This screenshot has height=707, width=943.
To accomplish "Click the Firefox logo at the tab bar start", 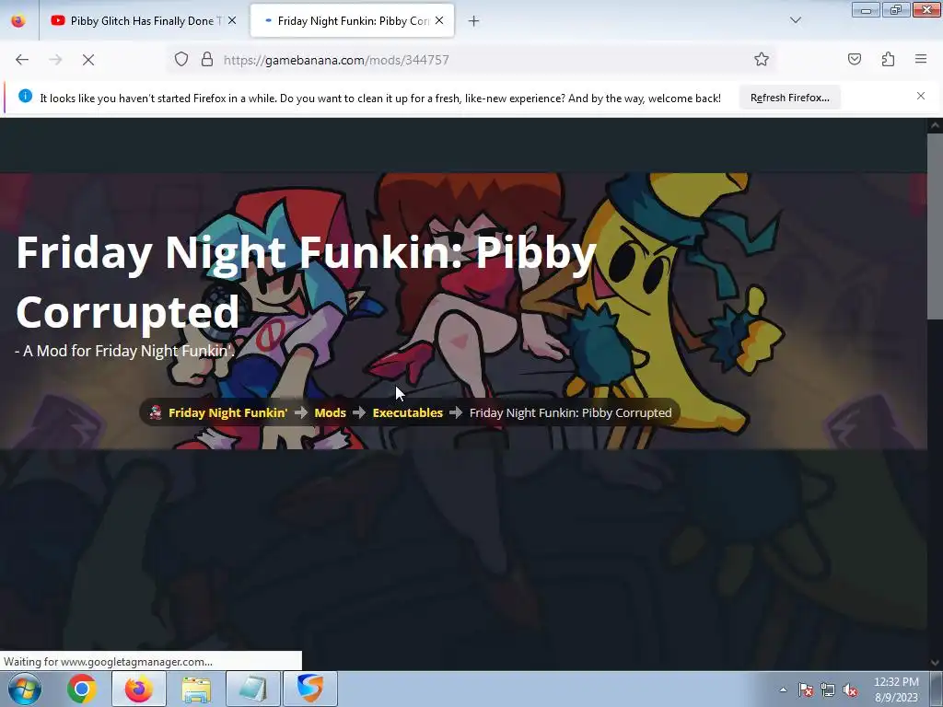I will pos(18,21).
